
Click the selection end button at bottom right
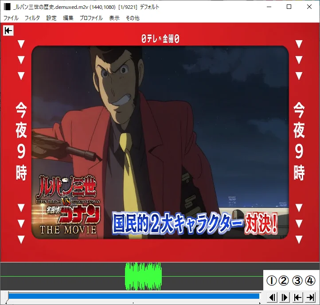[x=311, y=297]
